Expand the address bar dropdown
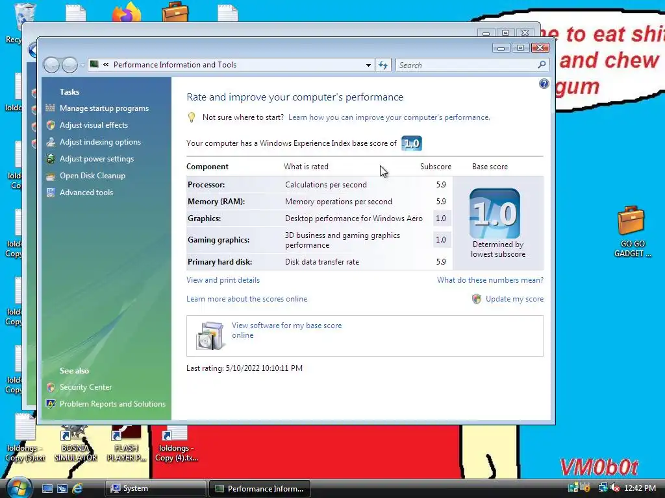This screenshot has width=665, height=498. click(368, 65)
